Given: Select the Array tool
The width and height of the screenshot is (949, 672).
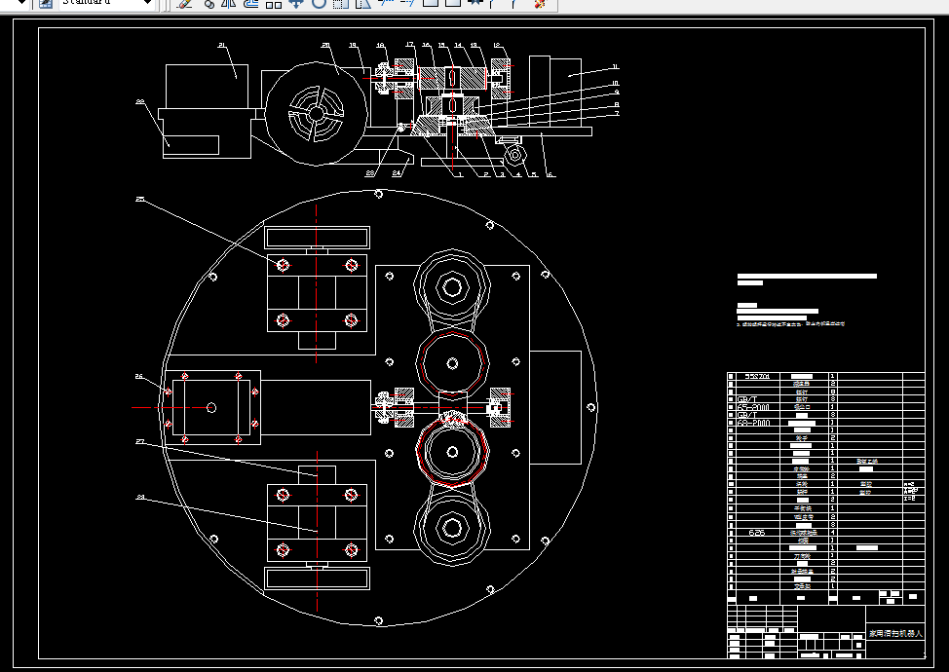Looking at the screenshot, I should click(274, 3).
